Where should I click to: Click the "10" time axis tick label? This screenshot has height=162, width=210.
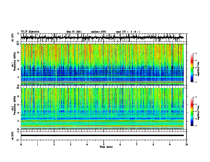point(186,145)
